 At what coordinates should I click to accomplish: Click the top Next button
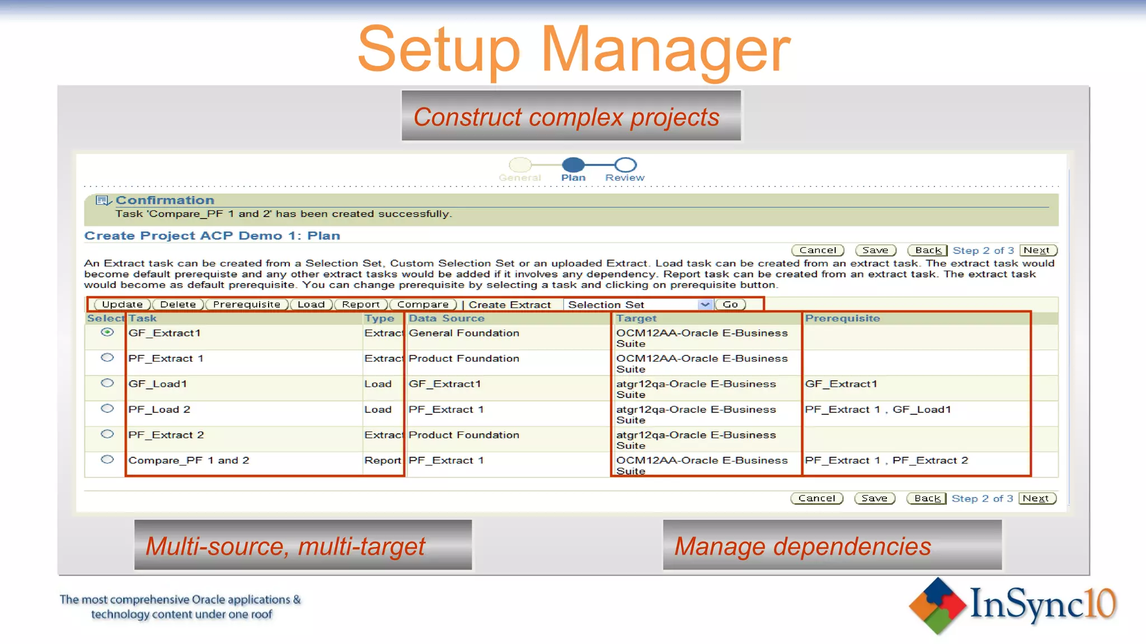1038,250
